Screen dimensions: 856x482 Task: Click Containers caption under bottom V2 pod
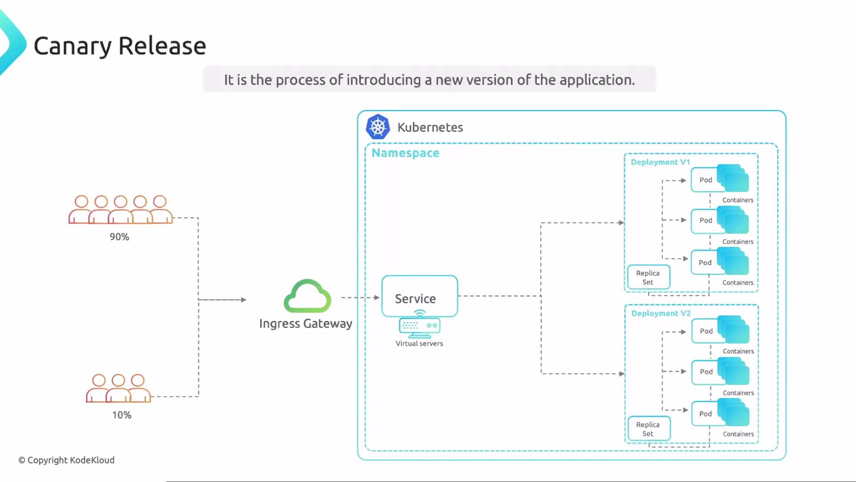[x=738, y=434]
